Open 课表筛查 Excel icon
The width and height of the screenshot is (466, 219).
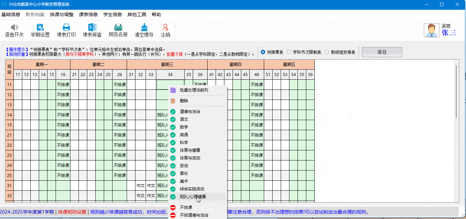click(92, 28)
